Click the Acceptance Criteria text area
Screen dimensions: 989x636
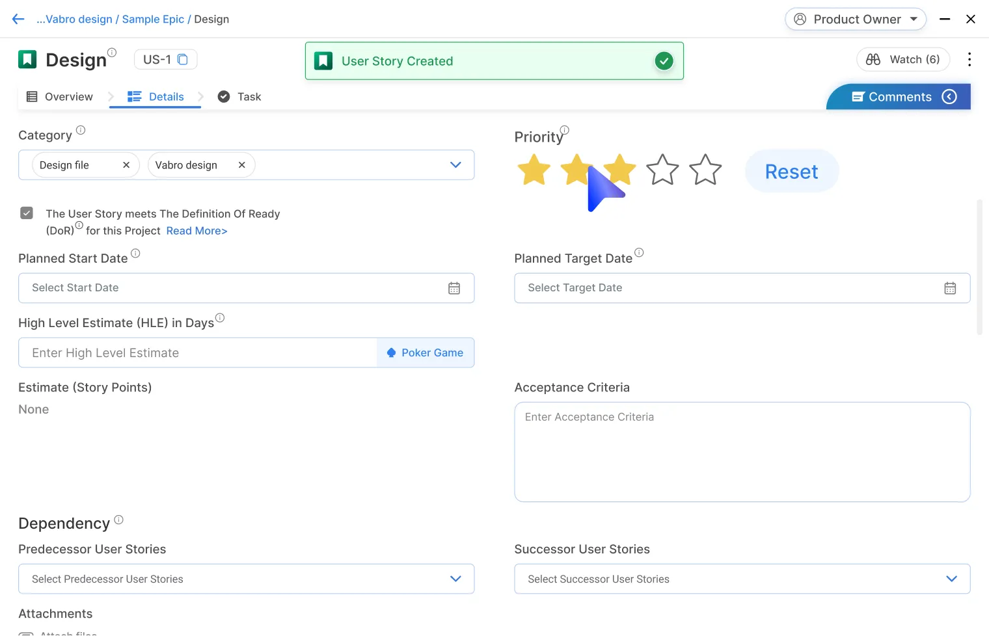(742, 452)
